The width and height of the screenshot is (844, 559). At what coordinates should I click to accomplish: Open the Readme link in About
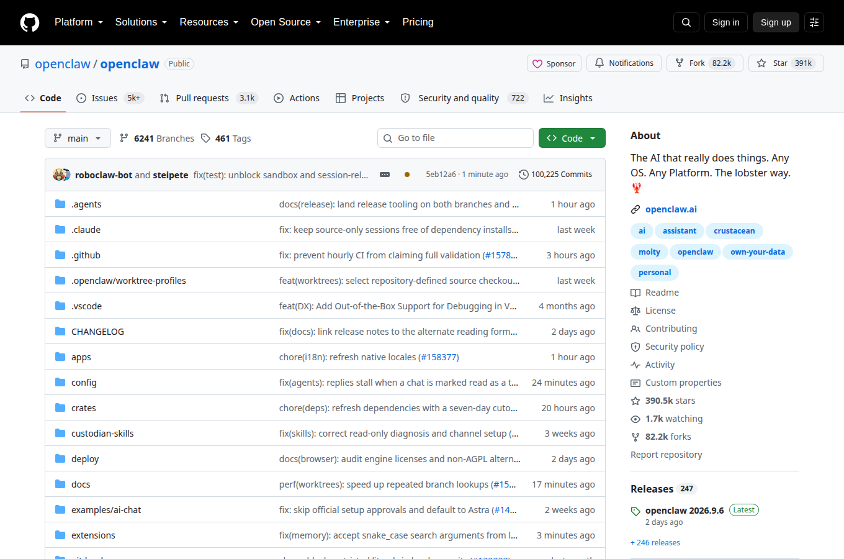[655, 293]
